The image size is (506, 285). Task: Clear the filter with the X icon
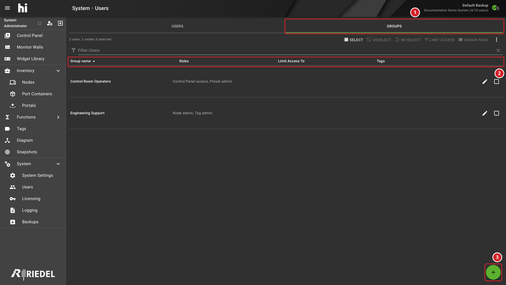click(x=498, y=50)
